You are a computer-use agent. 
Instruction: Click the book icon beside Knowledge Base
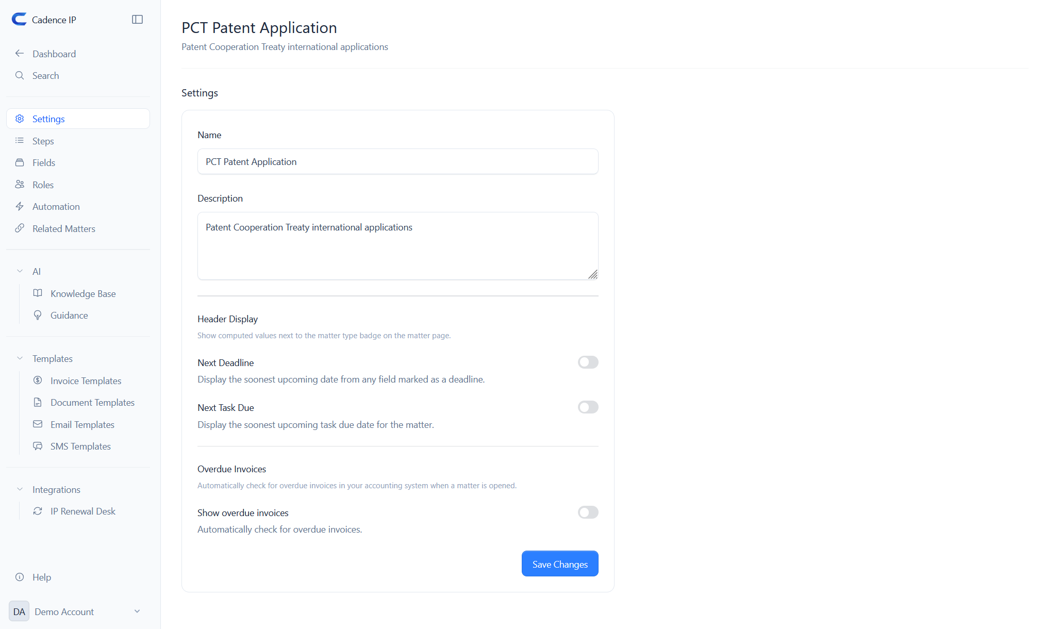tap(38, 293)
